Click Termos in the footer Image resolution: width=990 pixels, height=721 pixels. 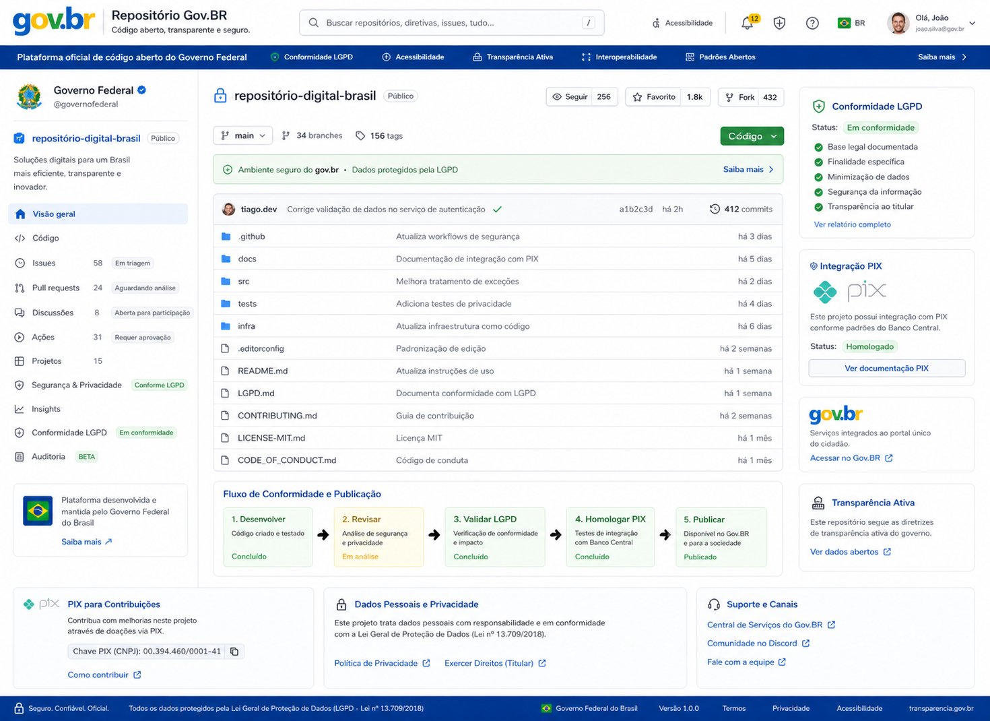click(x=734, y=708)
